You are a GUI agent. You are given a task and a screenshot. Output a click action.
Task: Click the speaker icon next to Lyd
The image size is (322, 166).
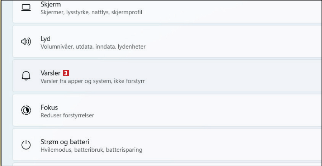(26, 42)
